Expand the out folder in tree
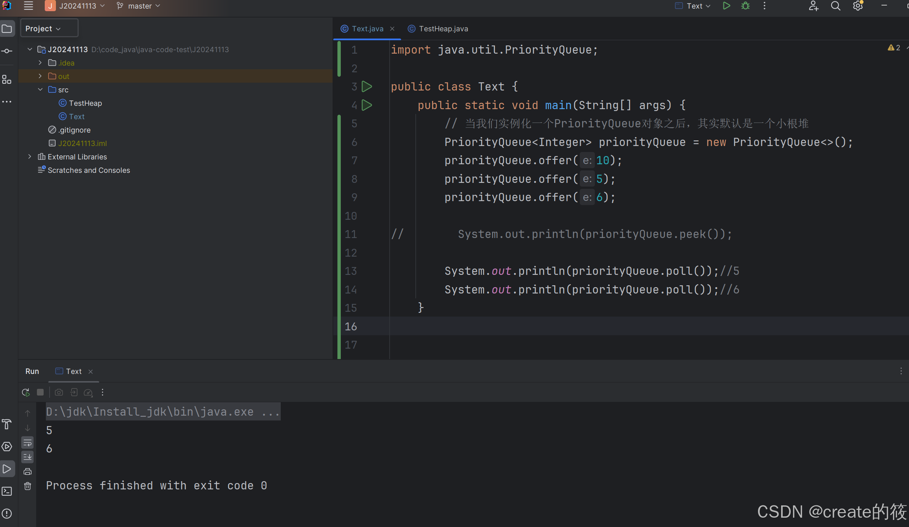Viewport: 909px width, 527px height. pyautogui.click(x=40, y=76)
